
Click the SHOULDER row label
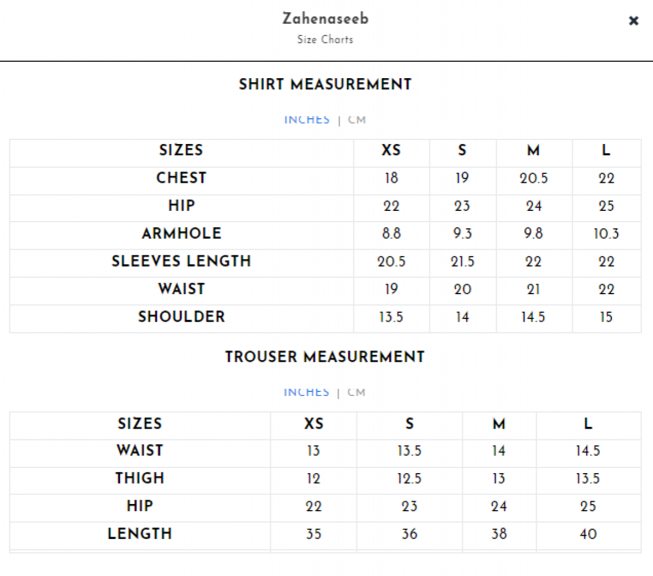click(x=182, y=317)
